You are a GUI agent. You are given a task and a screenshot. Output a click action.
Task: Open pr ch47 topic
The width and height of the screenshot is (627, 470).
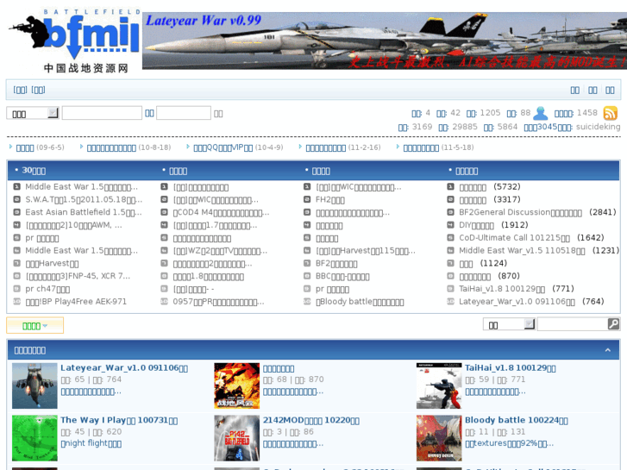47,289
